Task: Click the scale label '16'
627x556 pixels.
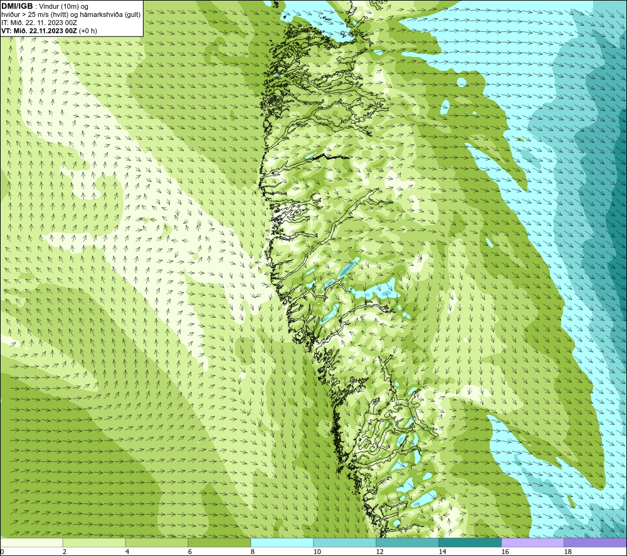Action: 505,552
